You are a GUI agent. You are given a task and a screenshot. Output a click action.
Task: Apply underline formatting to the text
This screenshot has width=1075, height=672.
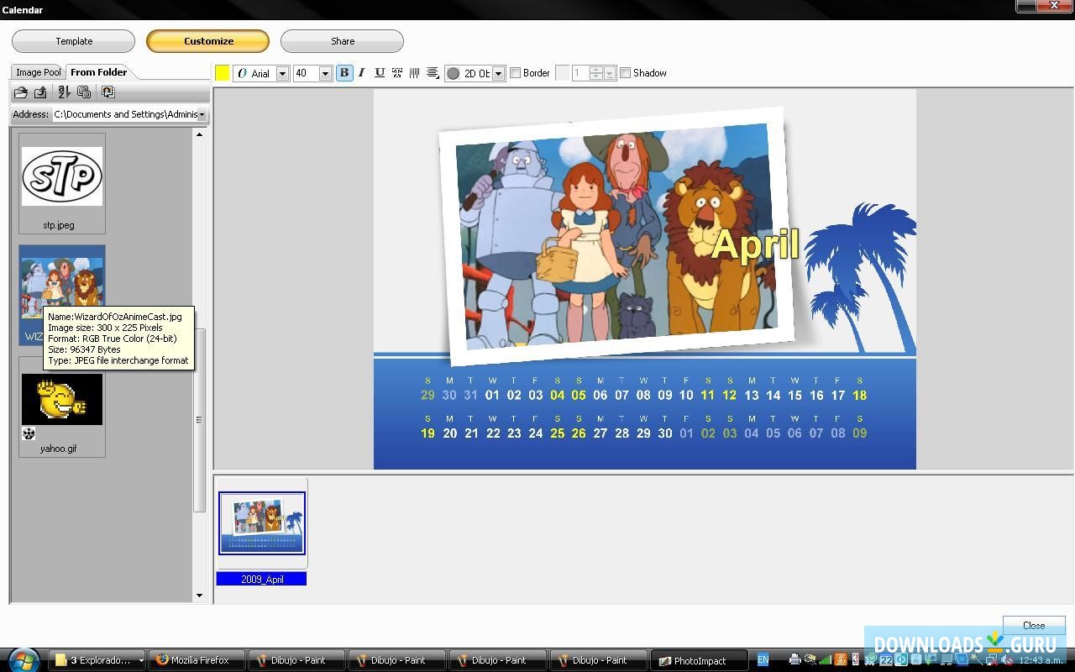click(380, 73)
